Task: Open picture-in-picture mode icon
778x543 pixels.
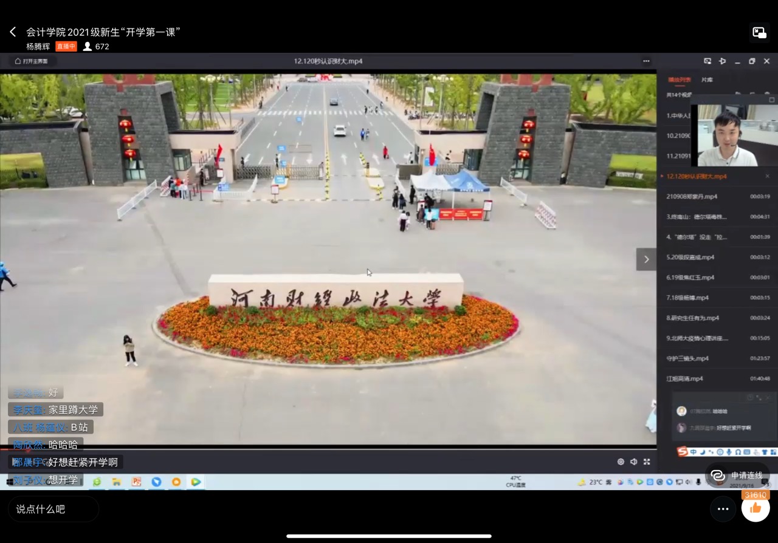Action: coord(759,33)
